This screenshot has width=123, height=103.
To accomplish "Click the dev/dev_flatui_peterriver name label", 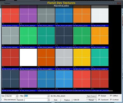I will coord(10,69).
